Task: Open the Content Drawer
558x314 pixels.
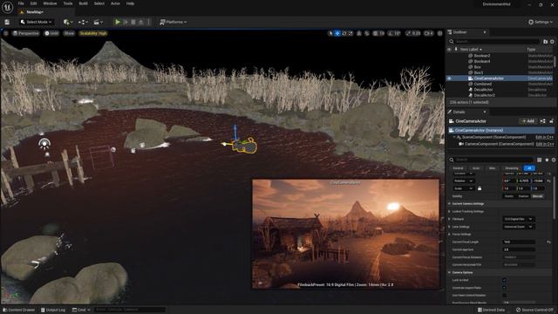Action: pyautogui.click(x=18, y=310)
